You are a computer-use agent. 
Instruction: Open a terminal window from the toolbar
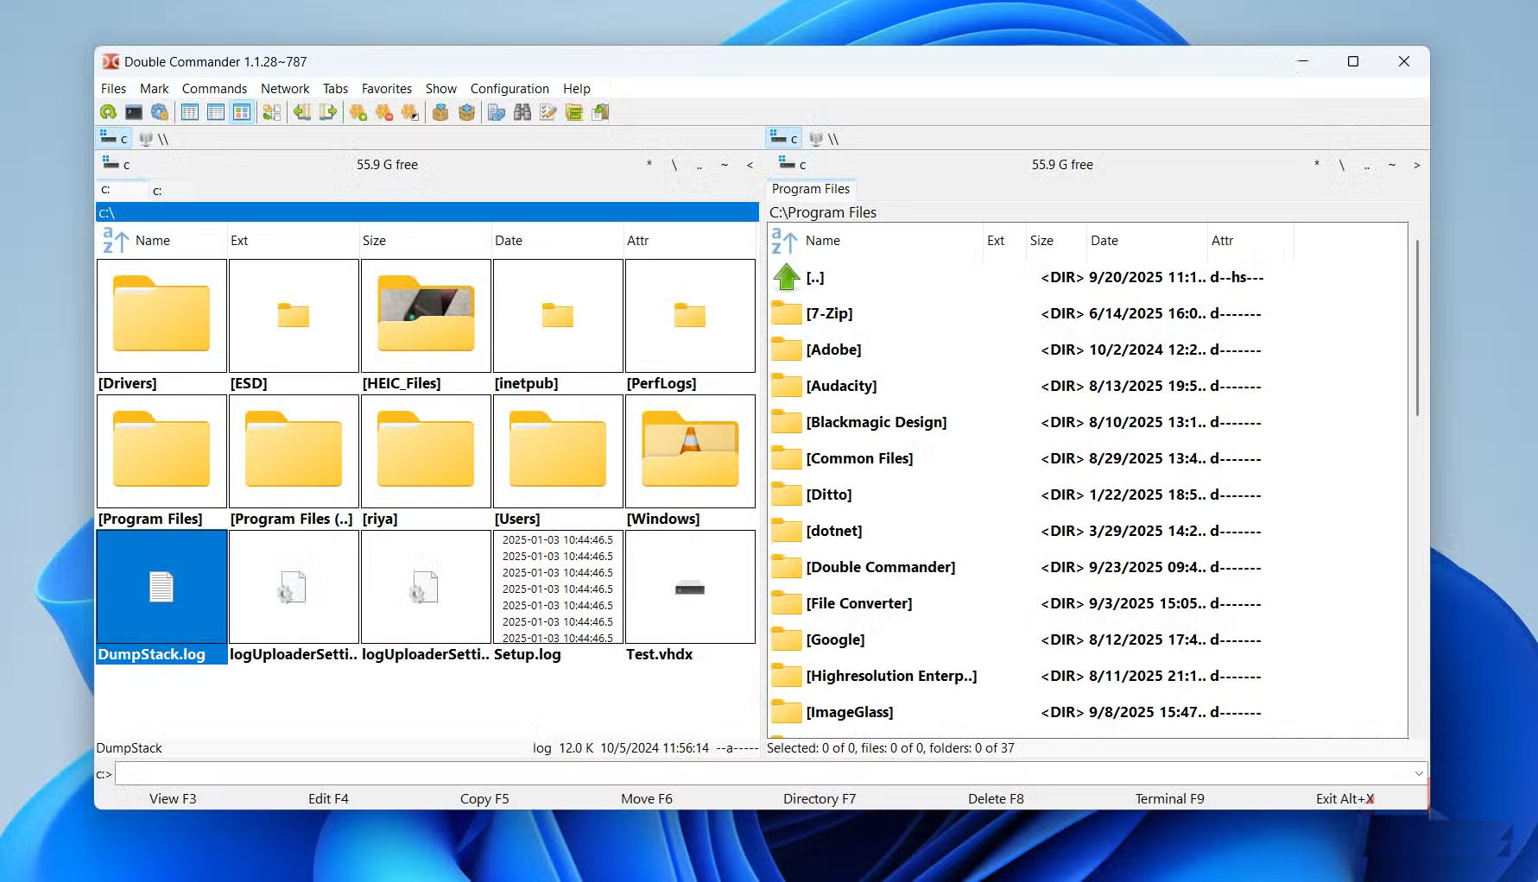point(134,112)
